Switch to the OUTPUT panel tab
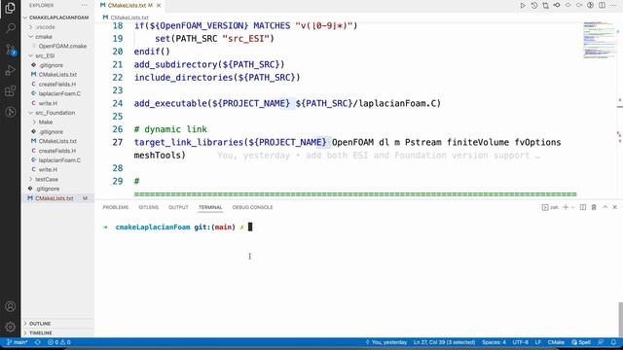The width and height of the screenshot is (623, 350). (178, 207)
